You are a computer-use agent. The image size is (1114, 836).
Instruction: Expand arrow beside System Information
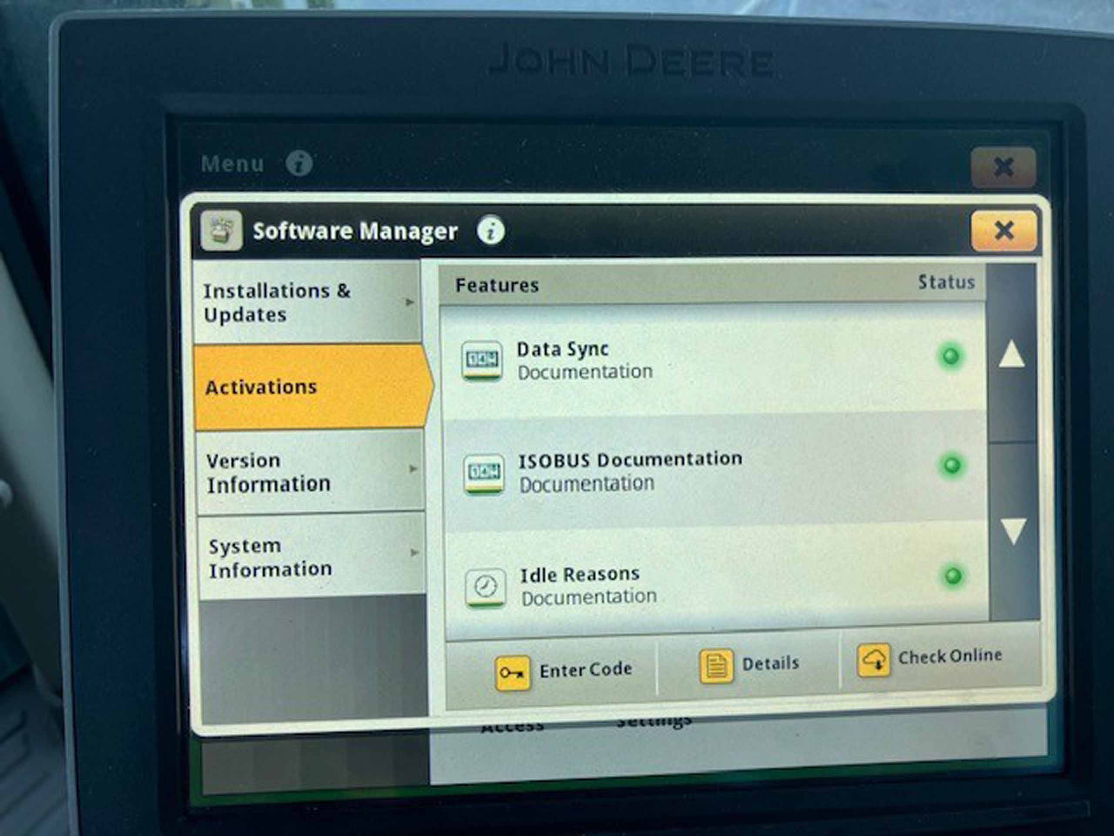click(x=414, y=552)
